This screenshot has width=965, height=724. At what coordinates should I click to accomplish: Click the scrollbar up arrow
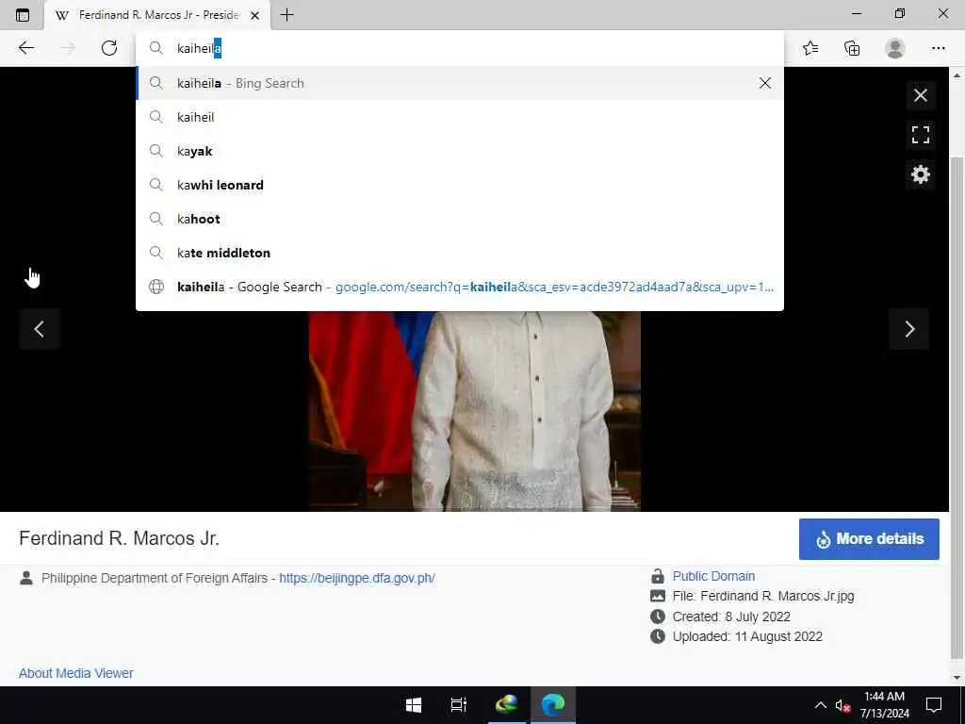pos(957,75)
